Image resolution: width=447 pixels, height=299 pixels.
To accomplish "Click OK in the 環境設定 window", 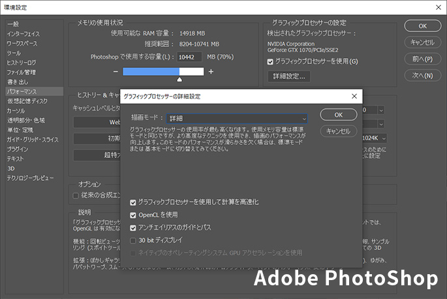I will (x=422, y=26).
